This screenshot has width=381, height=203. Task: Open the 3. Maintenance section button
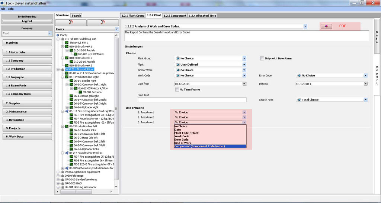[27, 111]
